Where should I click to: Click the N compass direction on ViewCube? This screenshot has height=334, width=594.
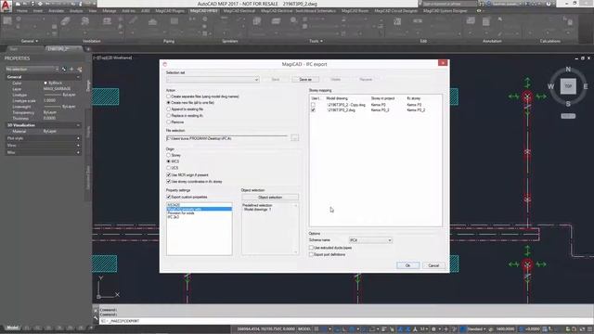click(x=568, y=70)
